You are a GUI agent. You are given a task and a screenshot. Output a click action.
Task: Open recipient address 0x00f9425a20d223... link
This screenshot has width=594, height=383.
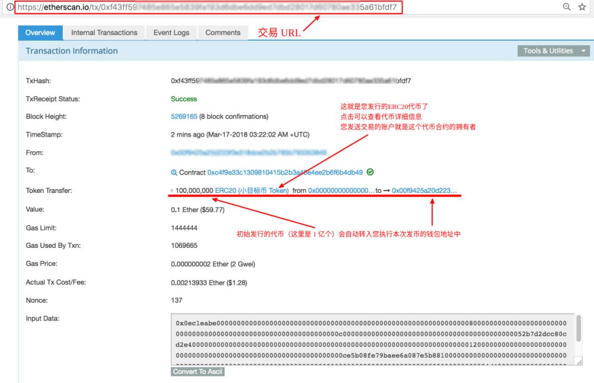[x=424, y=191]
